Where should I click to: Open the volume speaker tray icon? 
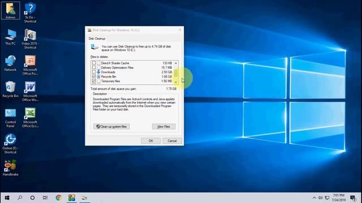tap(321, 198)
